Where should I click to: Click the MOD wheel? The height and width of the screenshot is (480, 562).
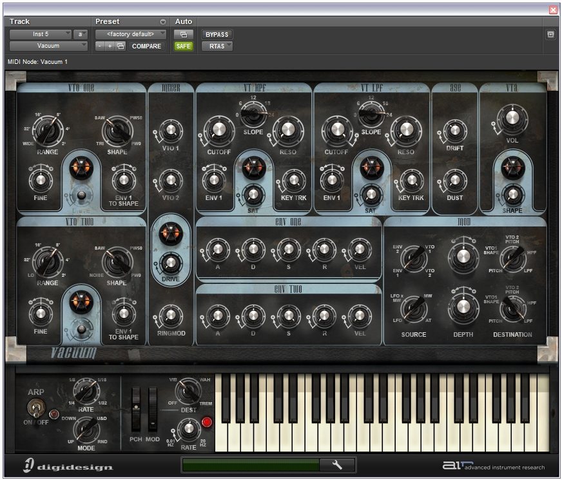pos(153,409)
